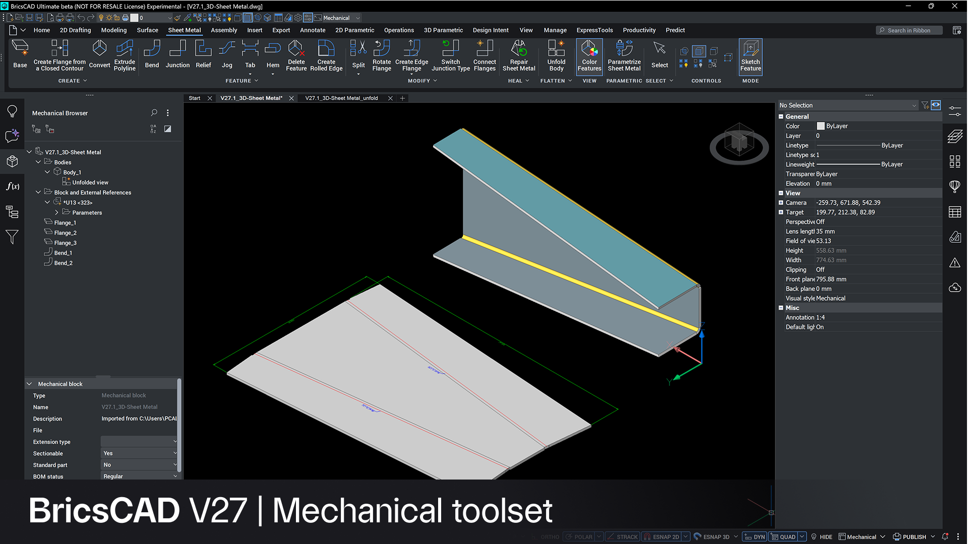Click the PUBLISH status bar button
This screenshot has width=968, height=544.
coord(910,537)
